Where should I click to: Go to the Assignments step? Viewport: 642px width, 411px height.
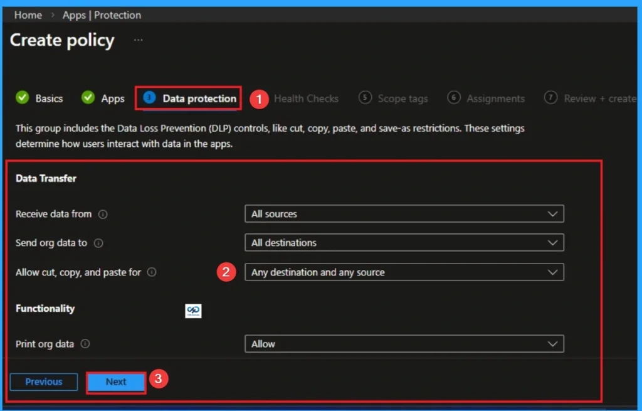pos(495,98)
